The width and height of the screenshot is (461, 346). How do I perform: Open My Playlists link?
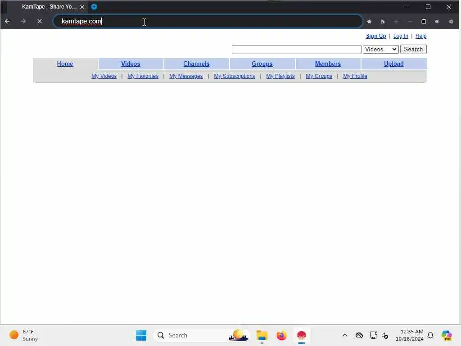click(280, 76)
